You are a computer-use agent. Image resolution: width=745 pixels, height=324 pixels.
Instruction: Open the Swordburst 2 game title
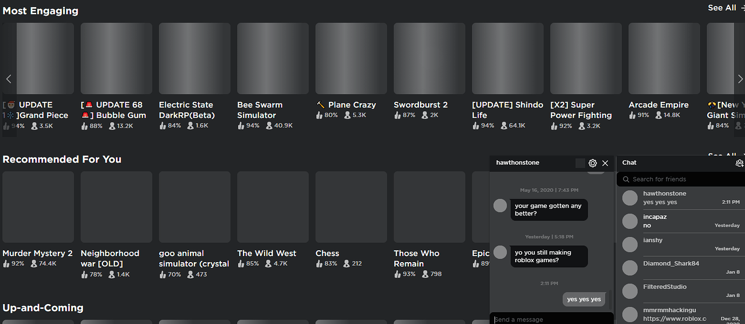point(421,105)
